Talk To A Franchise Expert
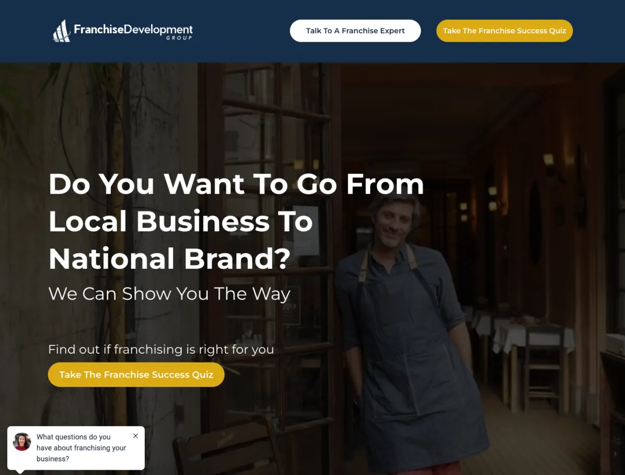This screenshot has height=475, width=625. tap(355, 31)
